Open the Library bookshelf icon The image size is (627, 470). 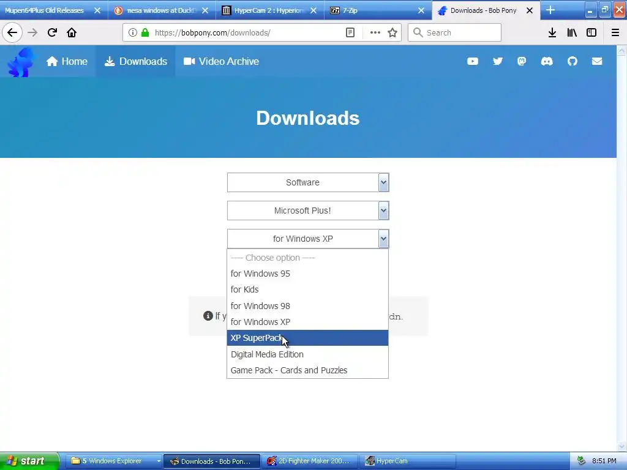click(x=572, y=32)
